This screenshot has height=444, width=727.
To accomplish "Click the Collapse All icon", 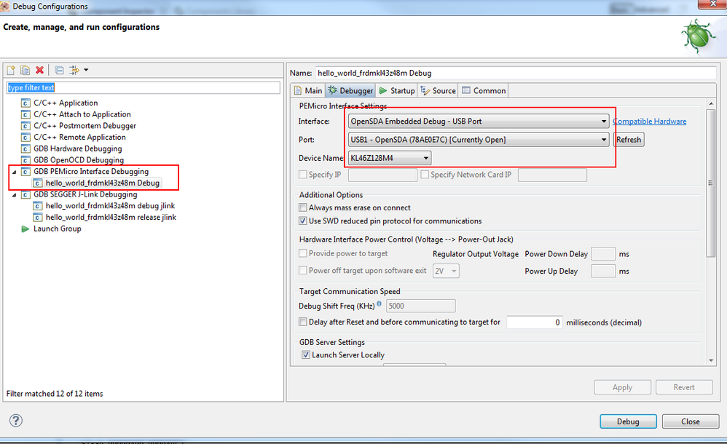I will [59, 70].
